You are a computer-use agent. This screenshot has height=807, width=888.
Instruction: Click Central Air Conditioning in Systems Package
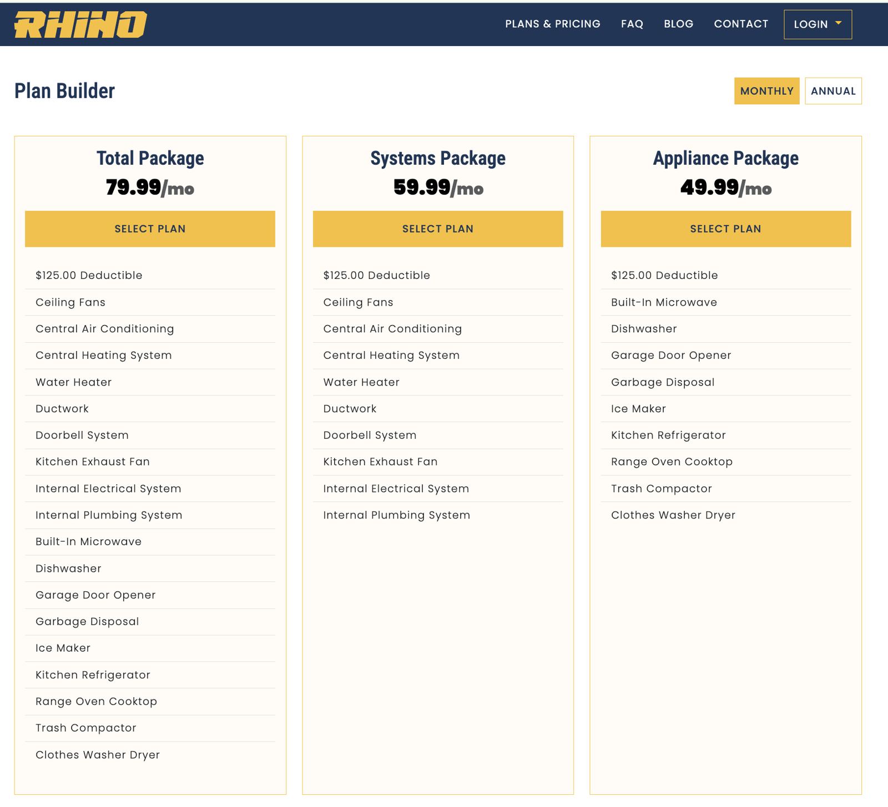(x=438, y=329)
